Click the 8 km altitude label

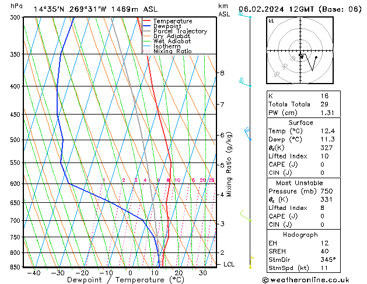pyautogui.click(x=222, y=73)
